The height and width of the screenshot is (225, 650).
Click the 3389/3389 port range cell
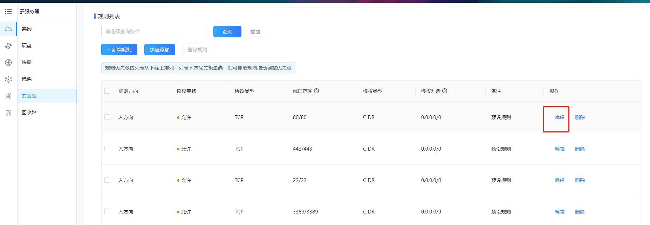[306, 212]
